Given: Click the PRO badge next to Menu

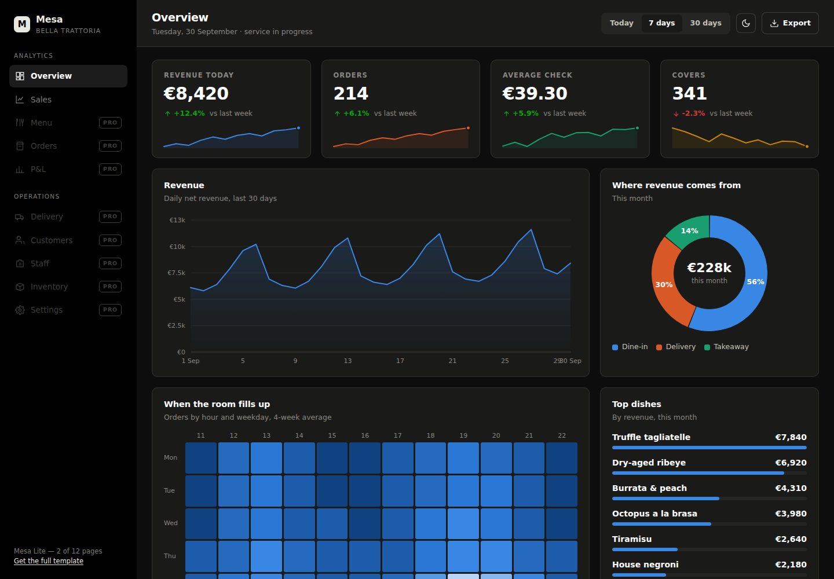Looking at the screenshot, I should 110,123.
